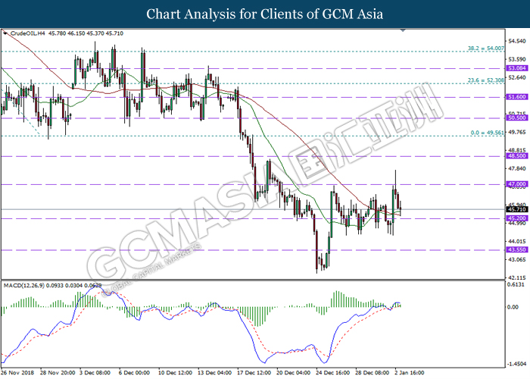Select the 48.500 purple price label
The image size is (530, 379).
pyautogui.click(x=517, y=156)
